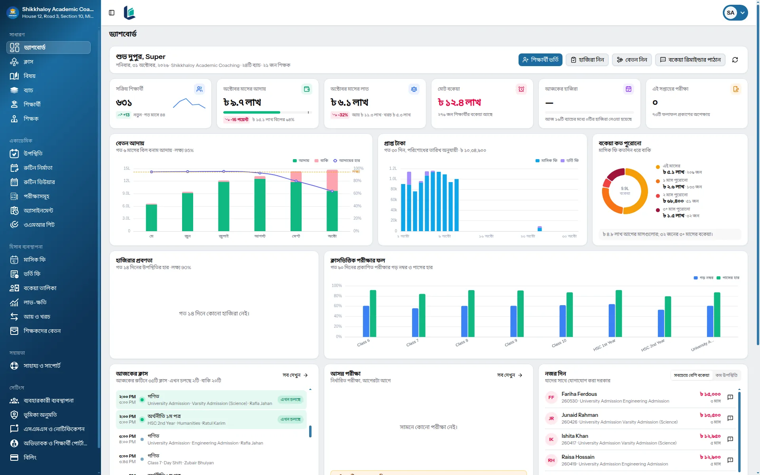
Task: Click the হাজিরা নিন button
Action: [x=587, y=60]
